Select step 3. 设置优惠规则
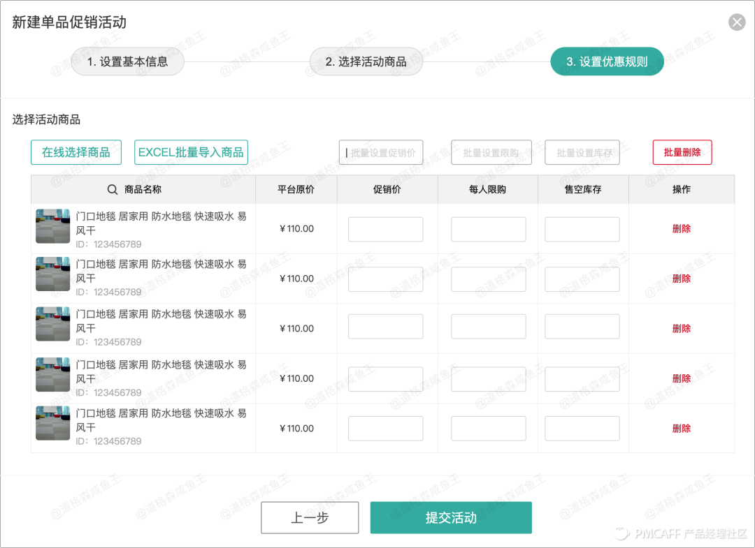755x548 pixels. tap(607, 61)
